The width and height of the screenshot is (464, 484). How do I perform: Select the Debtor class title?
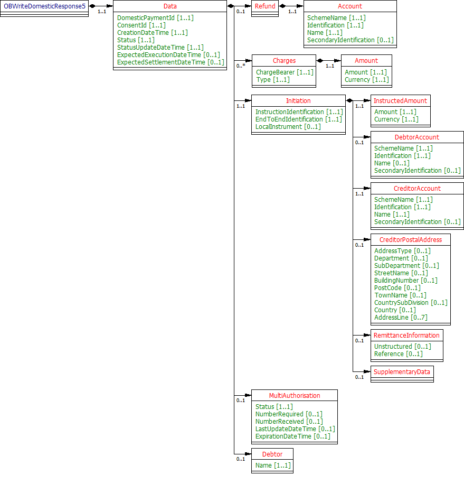(x=272, y=454)
